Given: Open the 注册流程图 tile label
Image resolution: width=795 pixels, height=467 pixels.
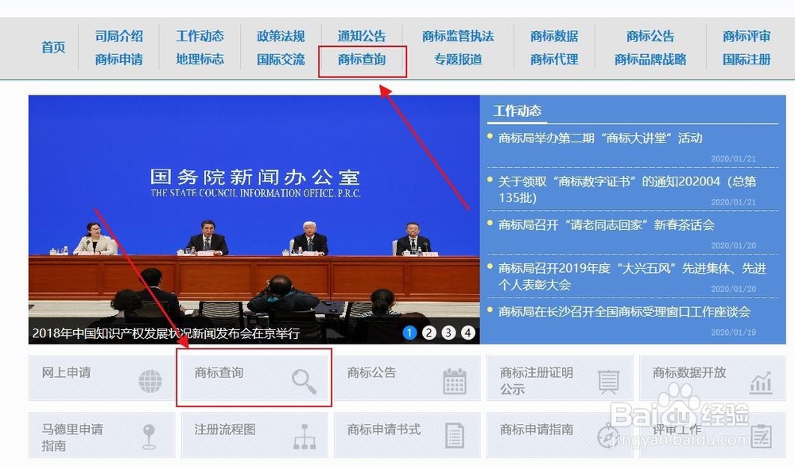Looking at the screenshot, I should [225, 430].
